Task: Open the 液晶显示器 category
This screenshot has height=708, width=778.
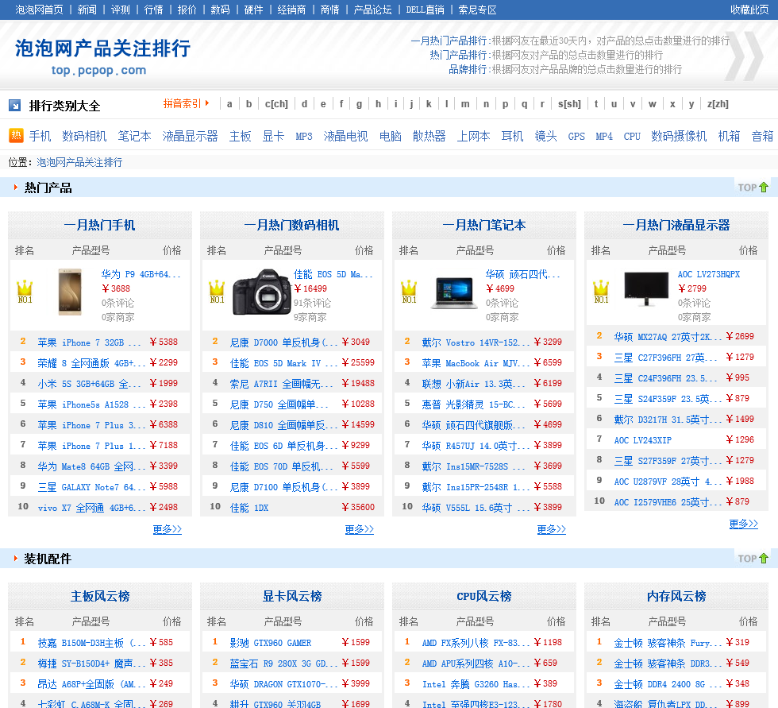Action: pos(190,136)
